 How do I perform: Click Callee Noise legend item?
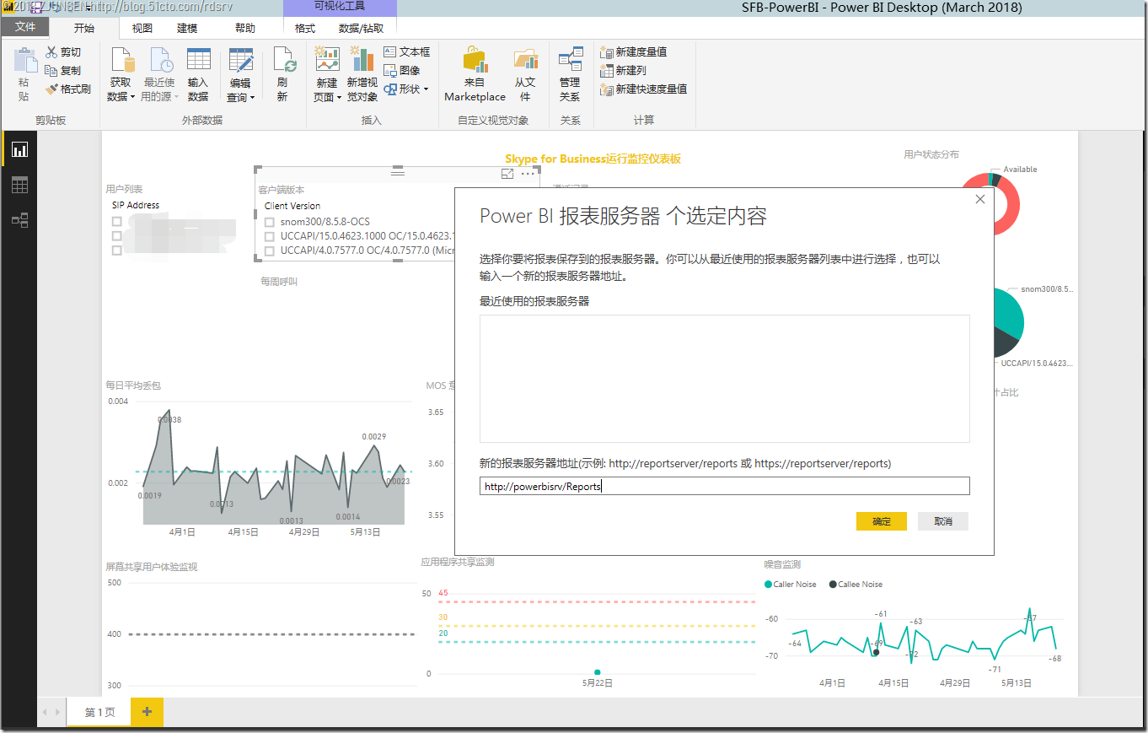pos(856,584)
